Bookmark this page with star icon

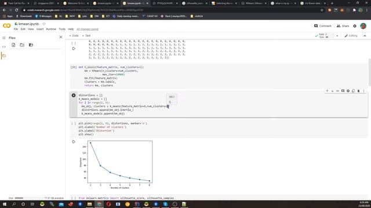tap(322, 10)
